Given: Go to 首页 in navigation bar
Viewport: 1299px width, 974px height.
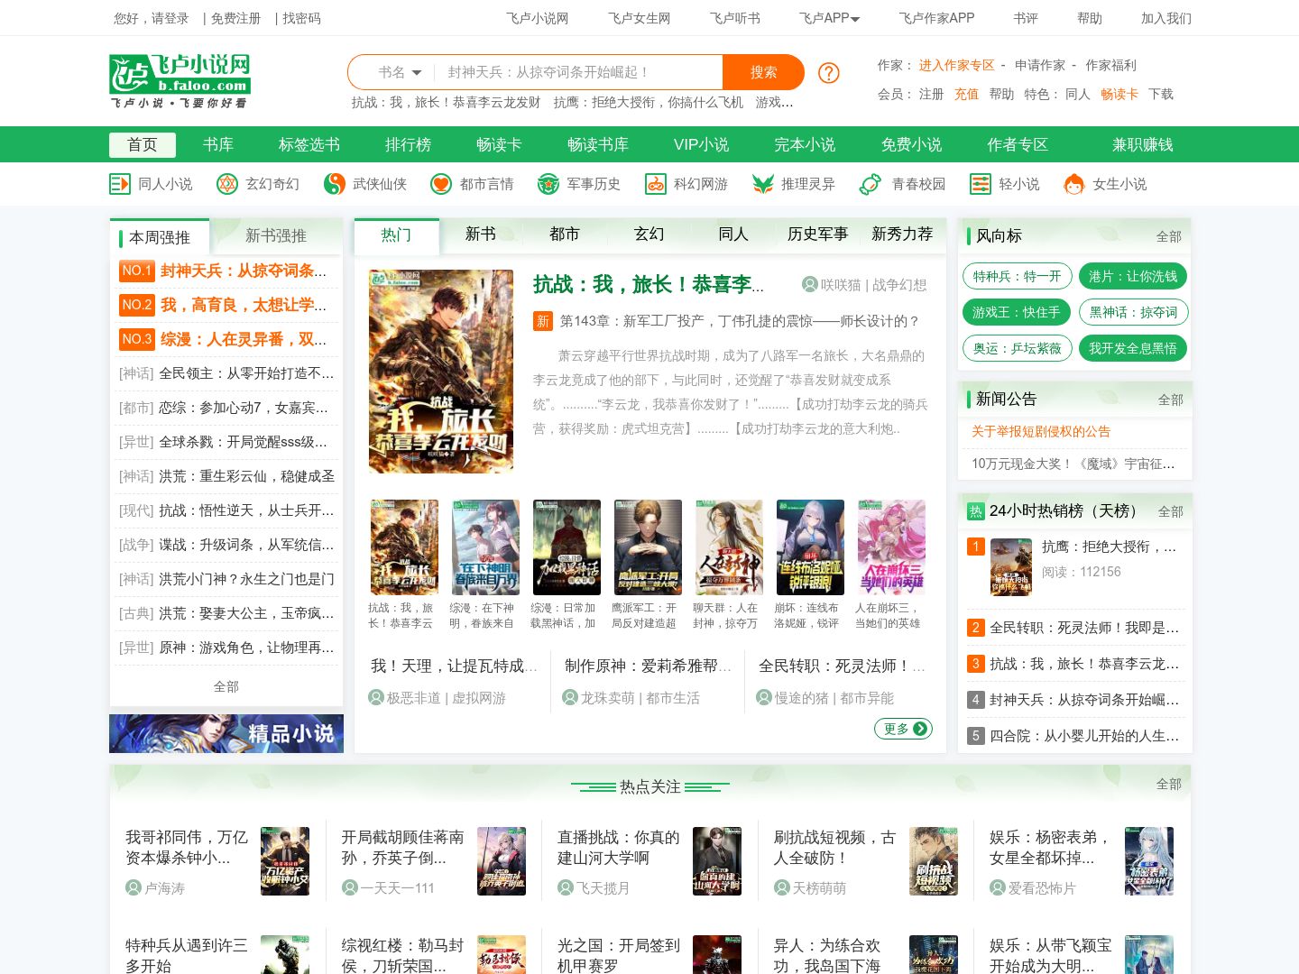Looking at the screenshot, I should [143, 145].
